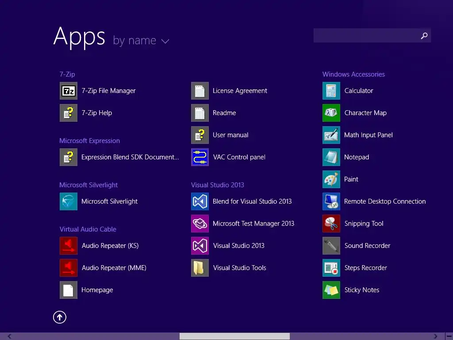Viewport: 453px width, 340px height.
Task: Select the 7-Zip group header
Action: (x=67, y=74)
